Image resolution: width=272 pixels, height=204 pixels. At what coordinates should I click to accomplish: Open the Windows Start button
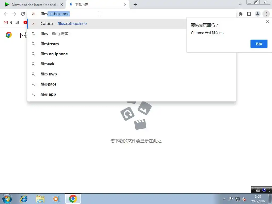point(7,199)
